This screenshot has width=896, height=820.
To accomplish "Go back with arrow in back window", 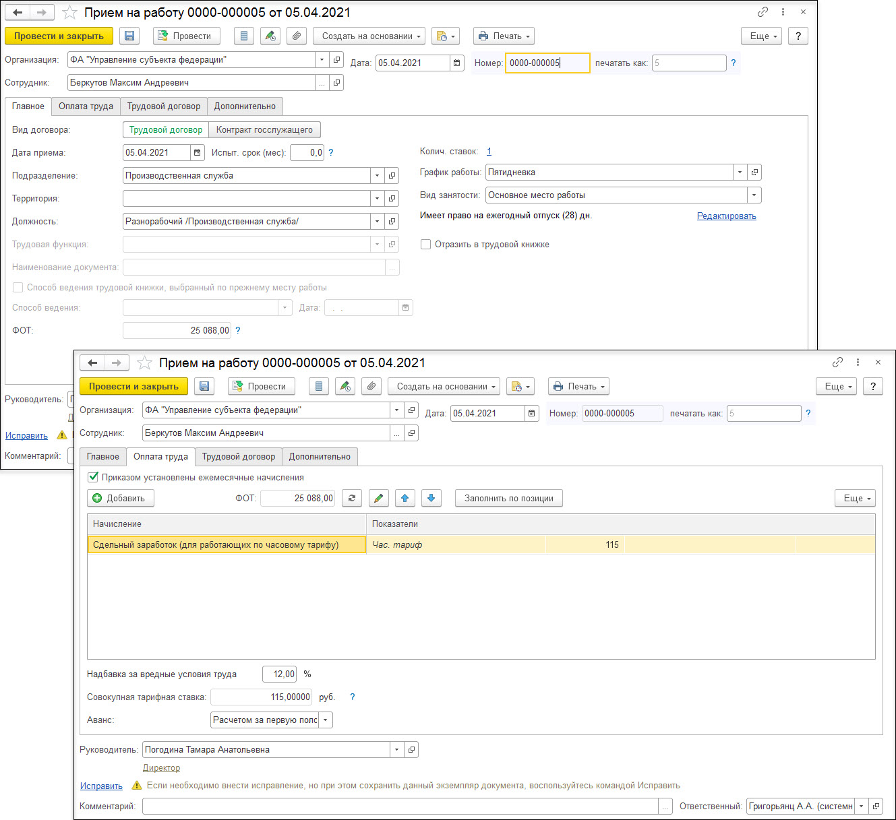I will [18, 12].
